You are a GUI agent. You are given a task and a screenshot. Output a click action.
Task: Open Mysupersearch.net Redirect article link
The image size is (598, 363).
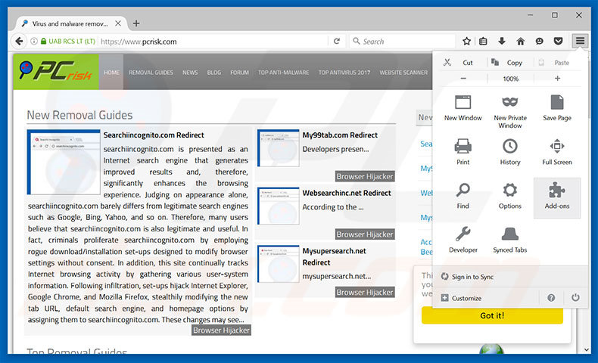(x=334, y=256)
